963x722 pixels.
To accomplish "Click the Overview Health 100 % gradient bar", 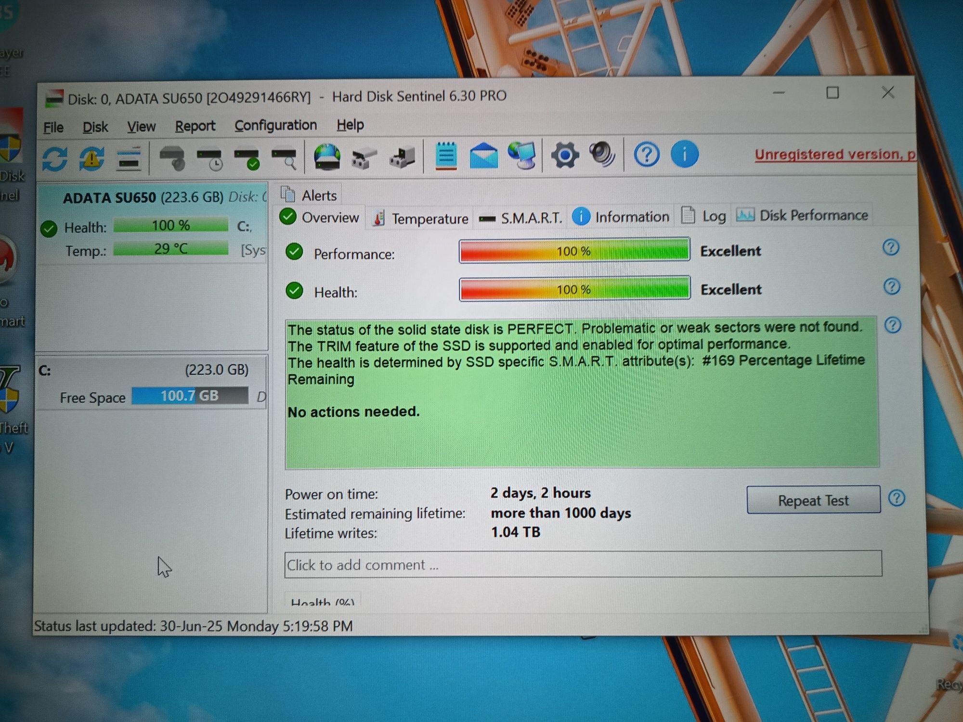I will point(574,289).
